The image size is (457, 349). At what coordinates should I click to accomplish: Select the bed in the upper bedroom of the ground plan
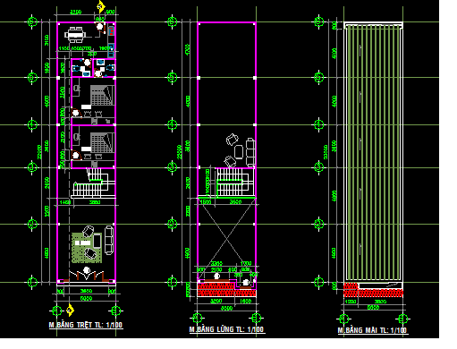pyautogui.click(x=103, y=95)
